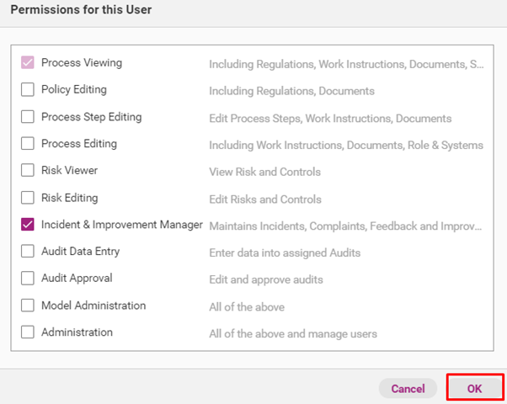Turn on the Risk Editing checkbox

click(28, 198)
